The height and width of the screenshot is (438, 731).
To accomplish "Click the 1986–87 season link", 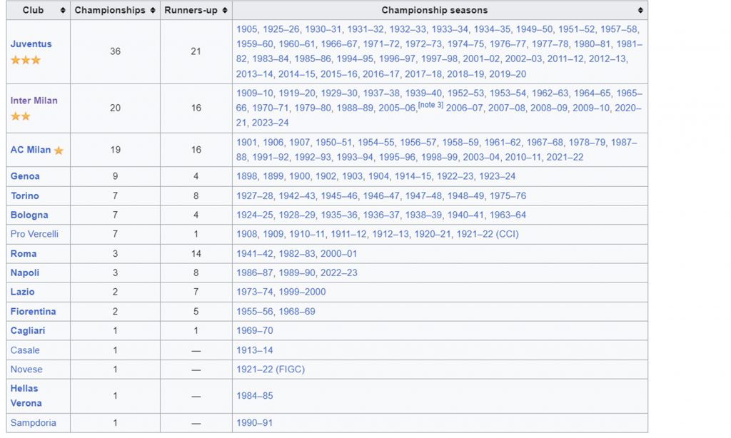I will [x=255, y=273].
